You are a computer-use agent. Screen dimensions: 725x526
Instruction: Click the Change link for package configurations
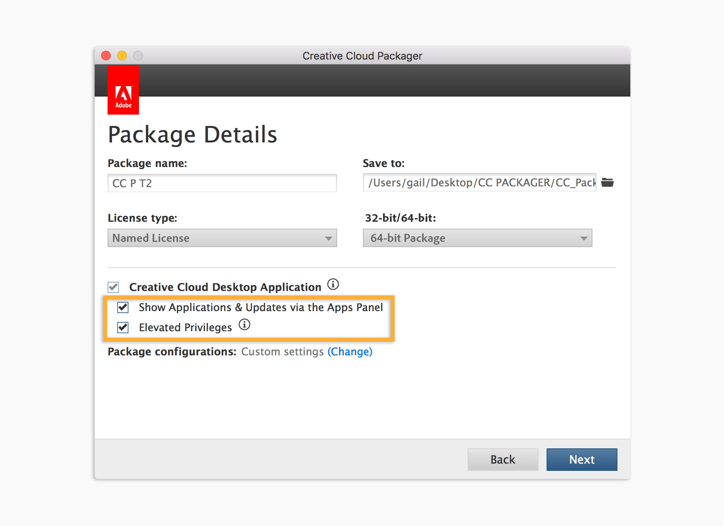350,352
